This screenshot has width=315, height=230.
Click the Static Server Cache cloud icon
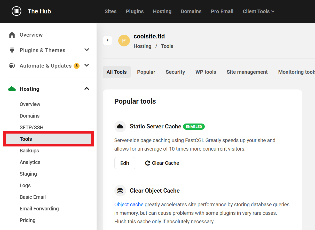tap(120, 126)
